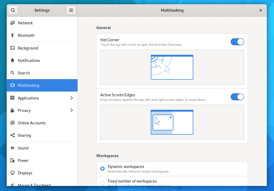Open the hamburger menu

71,10
